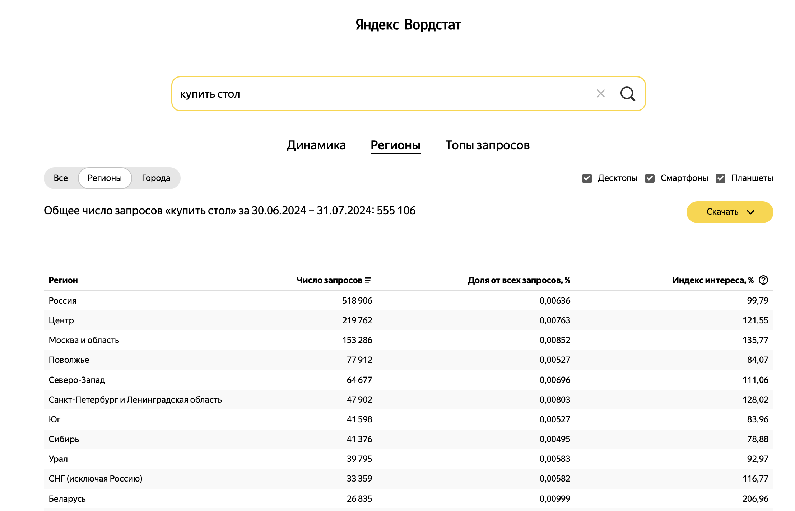The image size is (795, 511).
Task: Click the Москва и область row
Action: tap(84, 340)
